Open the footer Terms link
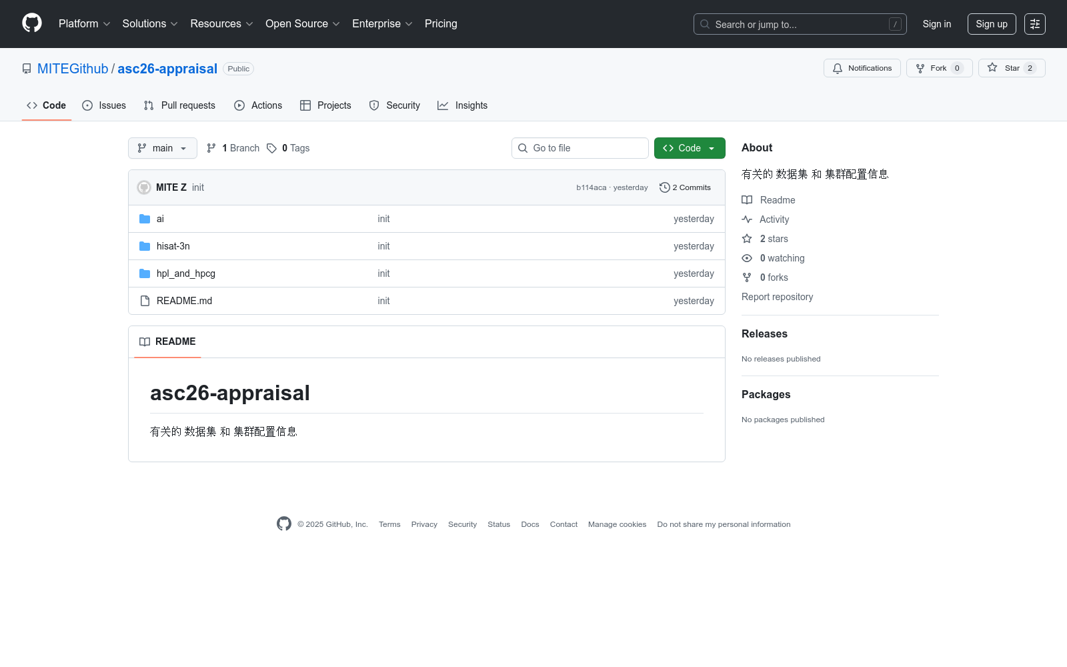1067x667 pixels. click(389, 524)
